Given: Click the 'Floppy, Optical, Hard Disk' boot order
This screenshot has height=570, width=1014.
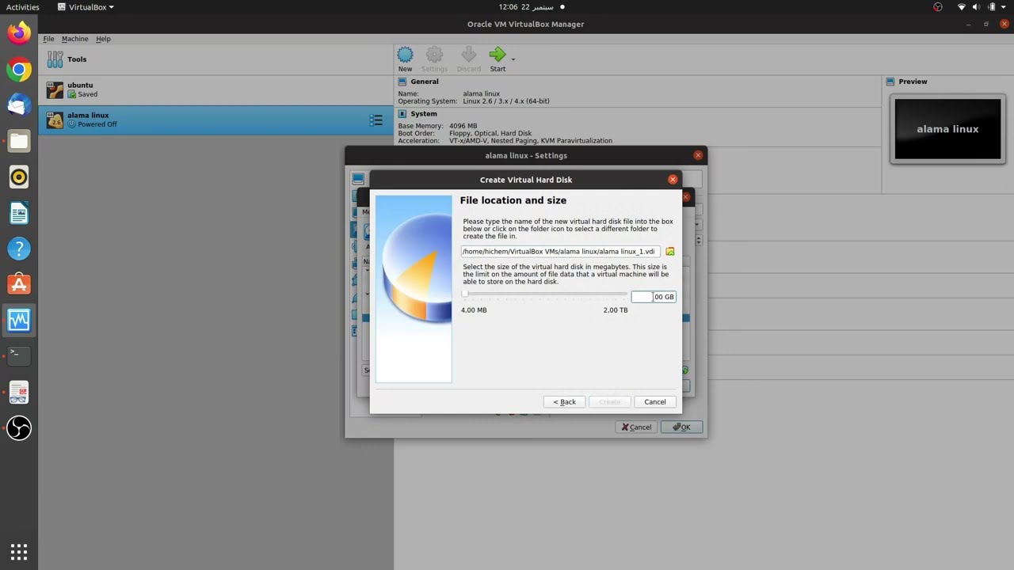Looking at the screenshot, I should [x=490, y=134].
